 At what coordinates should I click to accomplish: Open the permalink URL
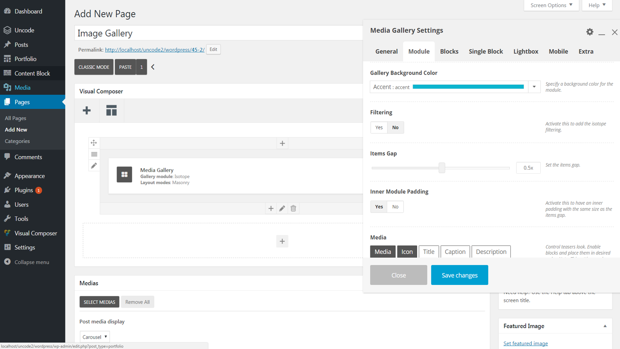point(155,50)
